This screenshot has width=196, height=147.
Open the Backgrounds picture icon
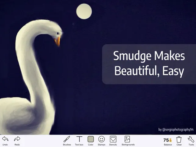[x=127, y=139]
